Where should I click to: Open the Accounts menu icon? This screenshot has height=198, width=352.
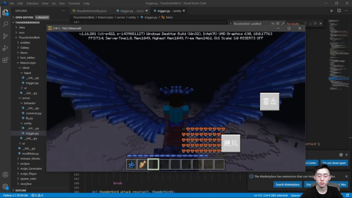click(x=5, y=175)
